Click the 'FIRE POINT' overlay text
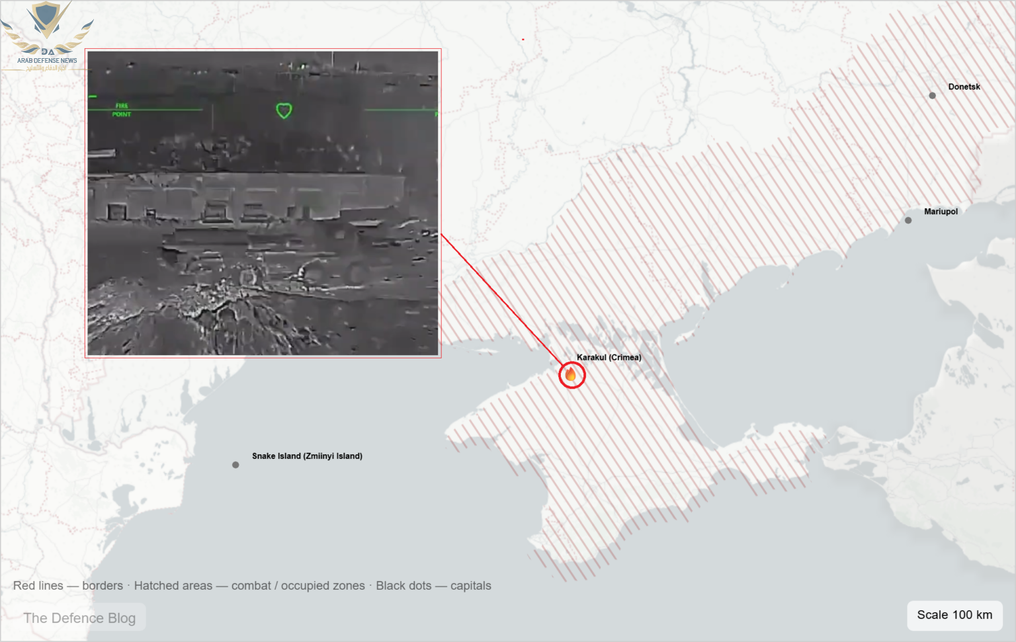Viewport: 1016px width, 642px height. click(x=122, y=110)
